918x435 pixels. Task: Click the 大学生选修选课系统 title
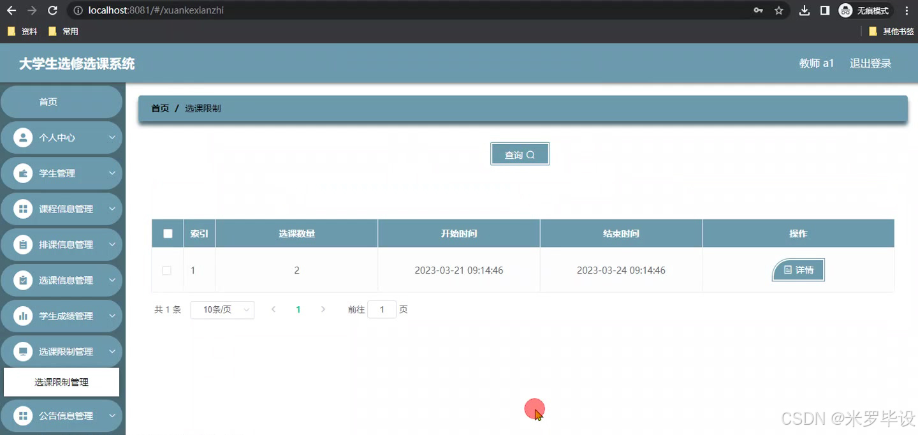pyautogui.click(x=76, y=64)
